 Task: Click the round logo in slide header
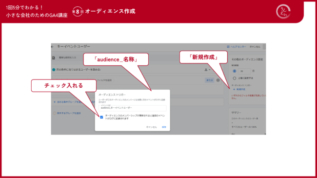pyautogui.click(x=283, y=12)
